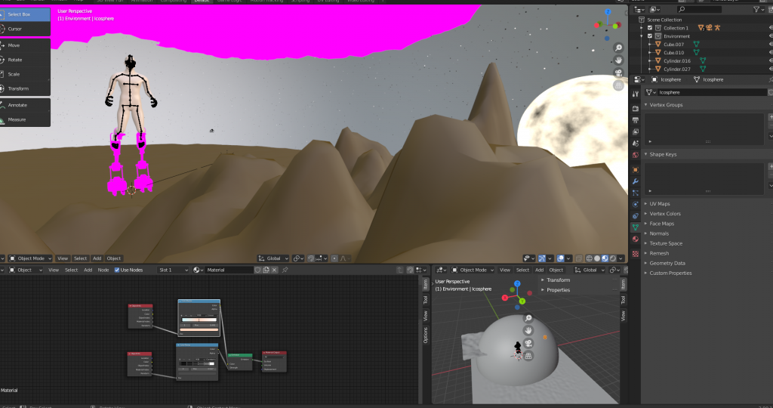Click the zoom magnifier in main viewport

click(618, 48)
